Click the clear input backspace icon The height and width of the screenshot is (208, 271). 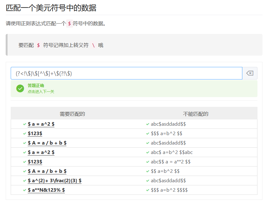click(x=250, y=73)
